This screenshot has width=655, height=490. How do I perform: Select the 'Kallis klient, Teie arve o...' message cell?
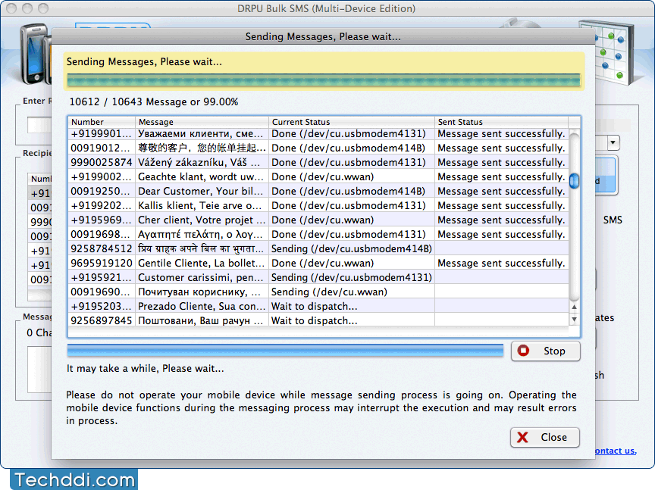(x=202, y=206)
